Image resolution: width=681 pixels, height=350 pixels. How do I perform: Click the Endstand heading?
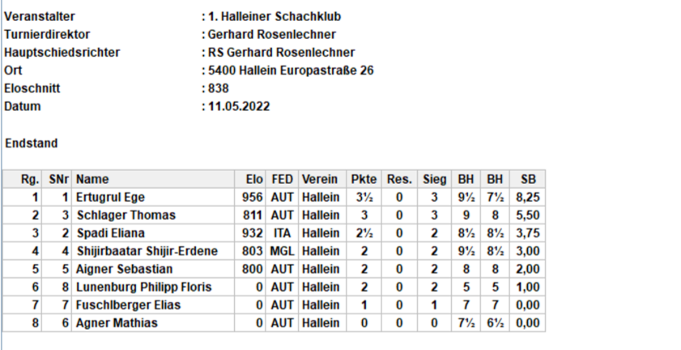(32, 143)
